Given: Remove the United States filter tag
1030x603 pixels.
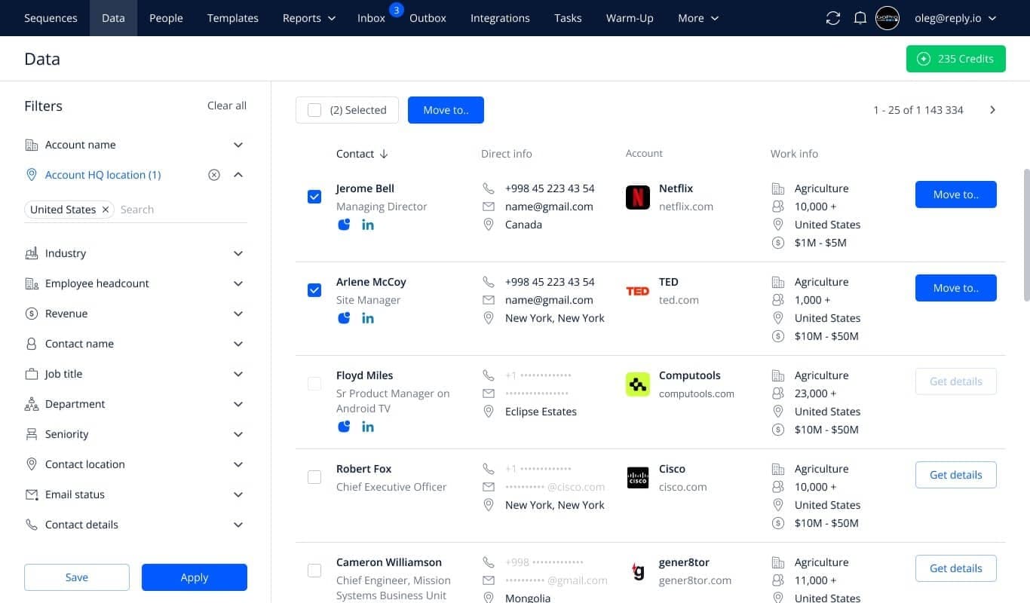Looking at the screenshot, I should pos(106,210).
